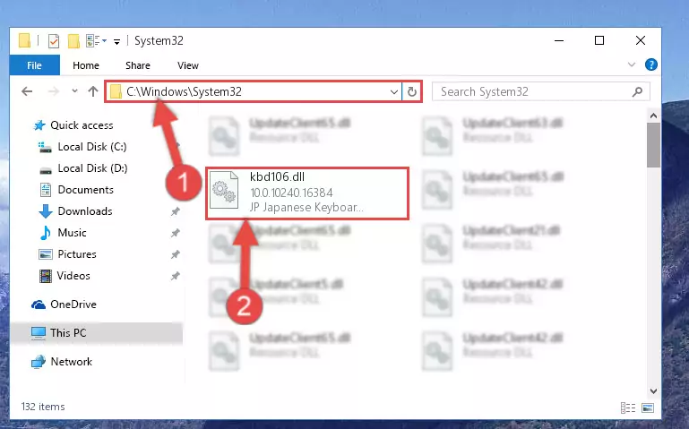Switch to the Share ribbon tab
Viewport: 689px width, 429px height.
(x=138, y=65)
